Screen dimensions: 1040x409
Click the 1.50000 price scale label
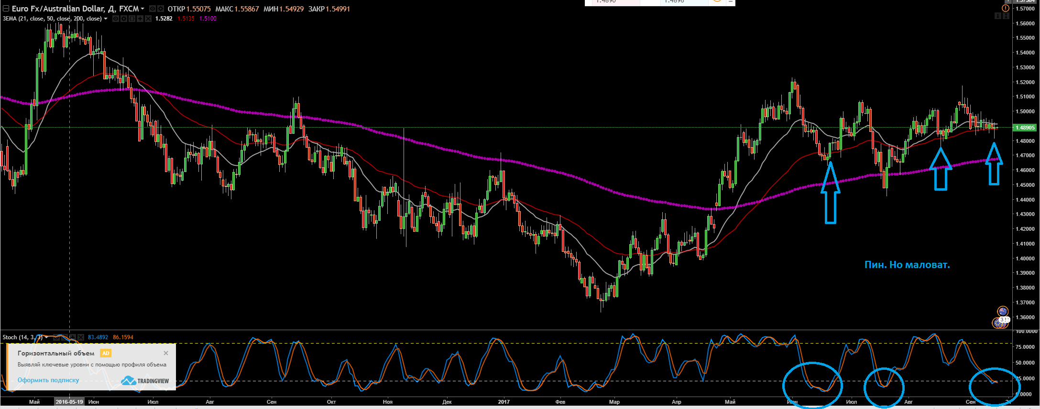[x=1025, y=111]
